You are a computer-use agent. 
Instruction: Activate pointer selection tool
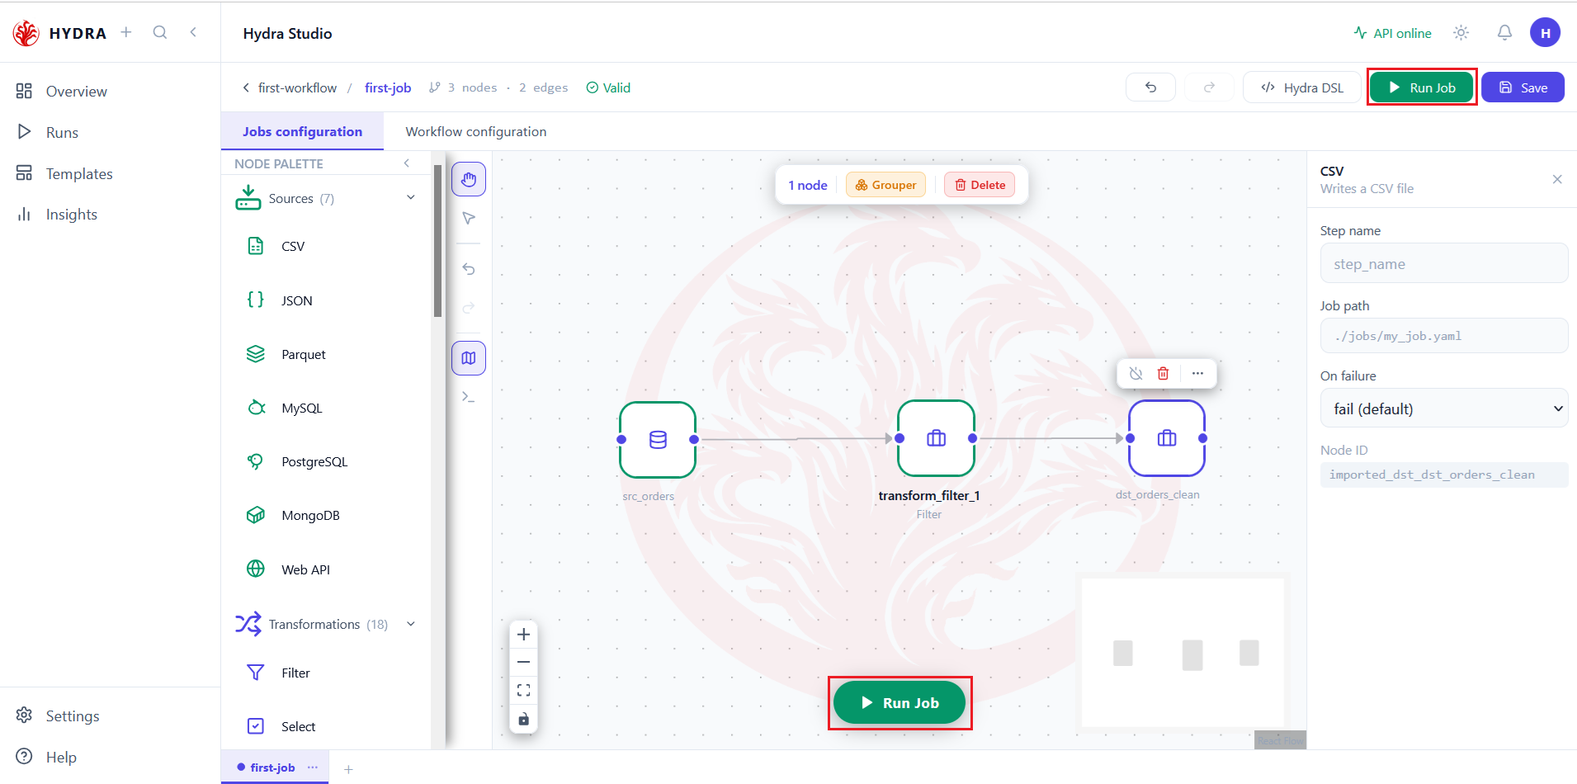pos(469,219)
